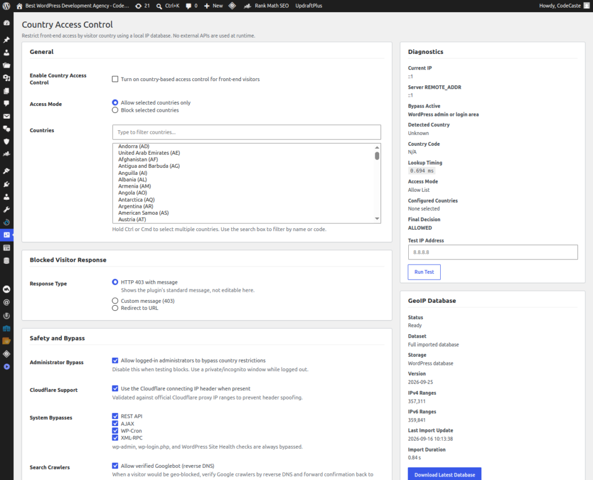Viewport: 593px width, 480px height.
Task: Focus the Type to filter countries field
Action: point(247,132)
